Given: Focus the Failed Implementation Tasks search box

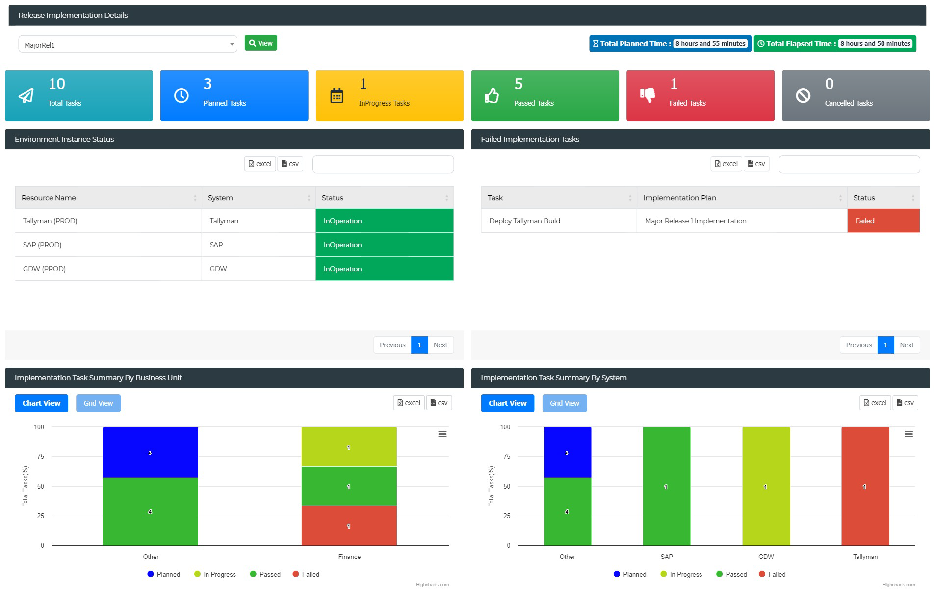Looking at the screenshot, I should 849,164.
